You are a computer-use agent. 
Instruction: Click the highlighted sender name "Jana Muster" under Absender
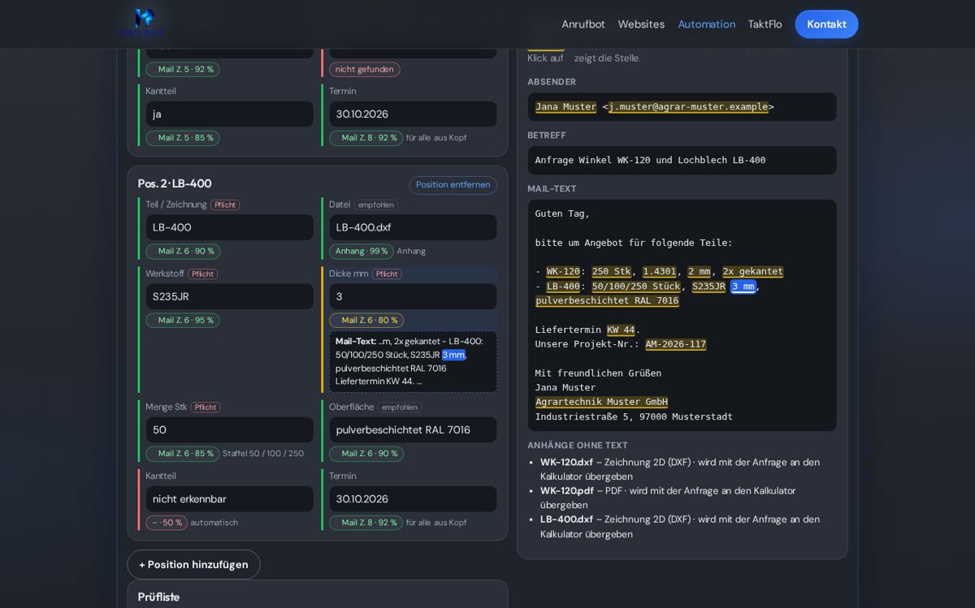(x=565, y=107)
